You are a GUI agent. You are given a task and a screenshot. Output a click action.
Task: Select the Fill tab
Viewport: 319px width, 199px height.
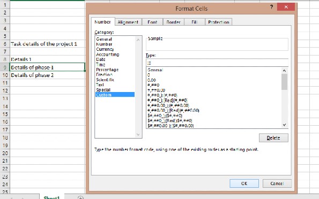coord(195,22)
